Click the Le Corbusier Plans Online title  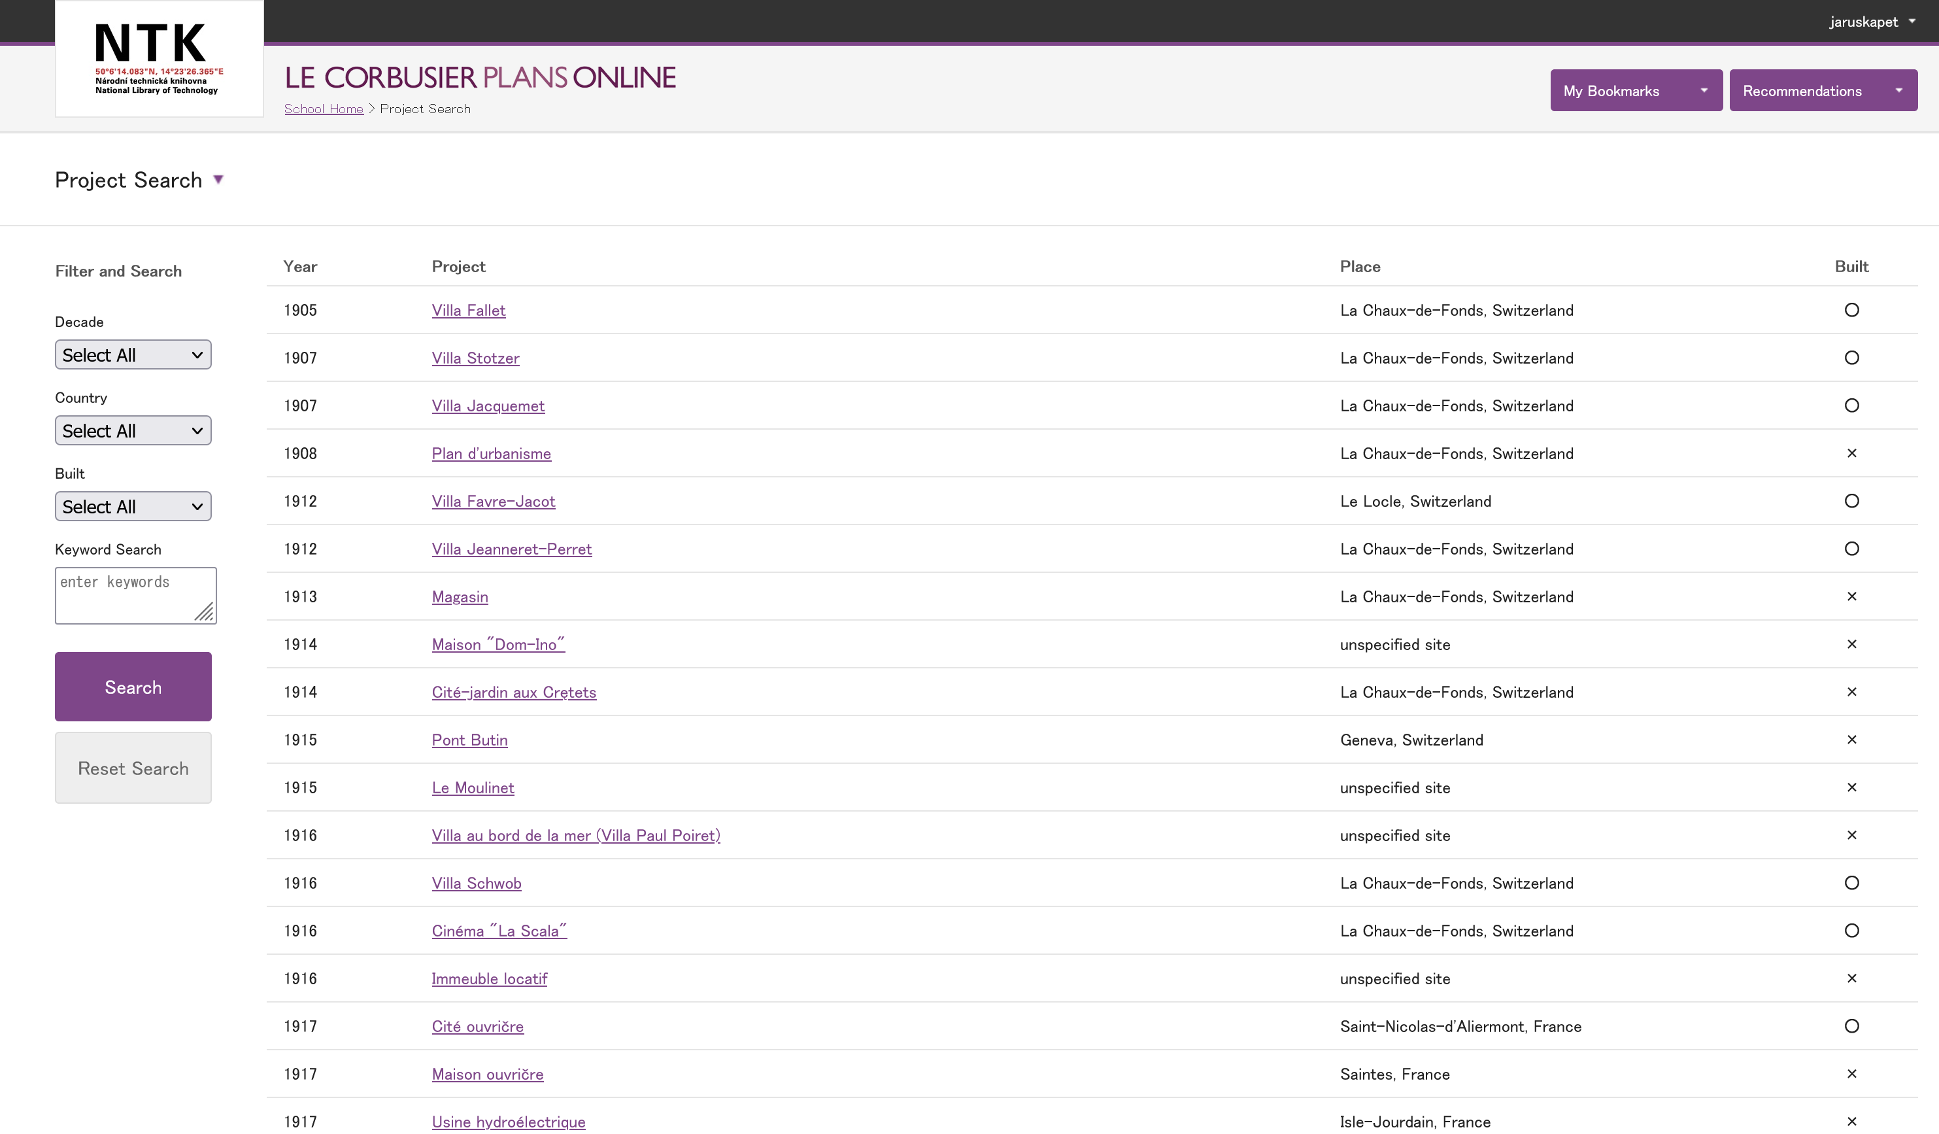tap(480, 78)
